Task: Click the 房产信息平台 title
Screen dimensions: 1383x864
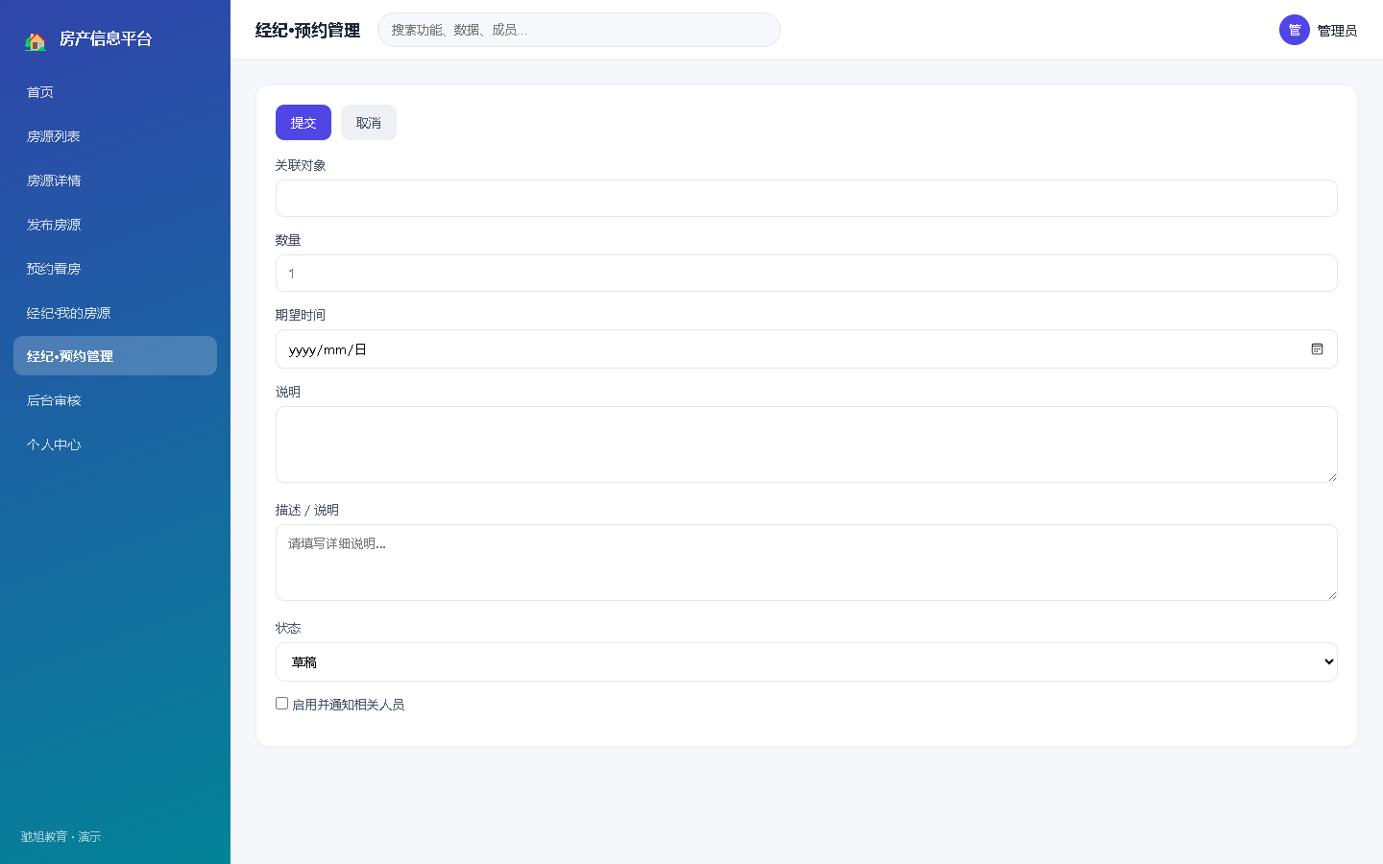Action: click(106, 39)
